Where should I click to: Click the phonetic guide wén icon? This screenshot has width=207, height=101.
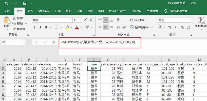(87, 27)
